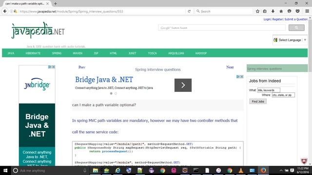The height and width of the screenshot is (175, 312).
Task: Open the HIBERNATE menu item
Action: pos(33,53)
